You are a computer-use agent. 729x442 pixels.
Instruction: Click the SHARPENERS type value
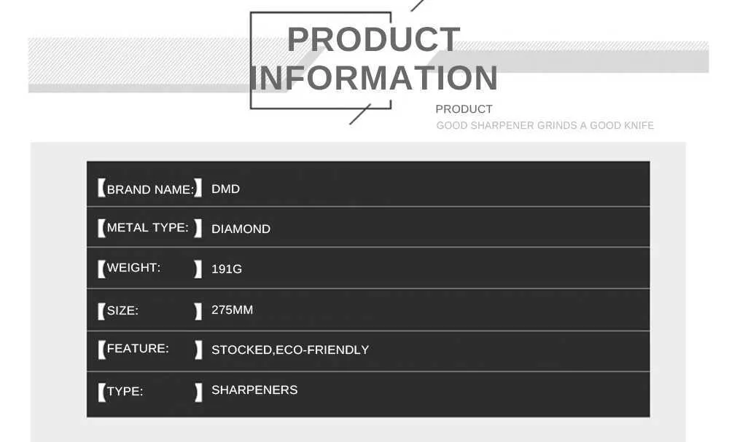(x=254, y=390)
